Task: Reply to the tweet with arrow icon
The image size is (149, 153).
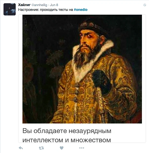Action: [21, 148]
